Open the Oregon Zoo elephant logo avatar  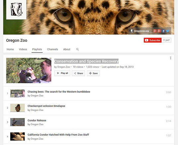pos(16,10)
